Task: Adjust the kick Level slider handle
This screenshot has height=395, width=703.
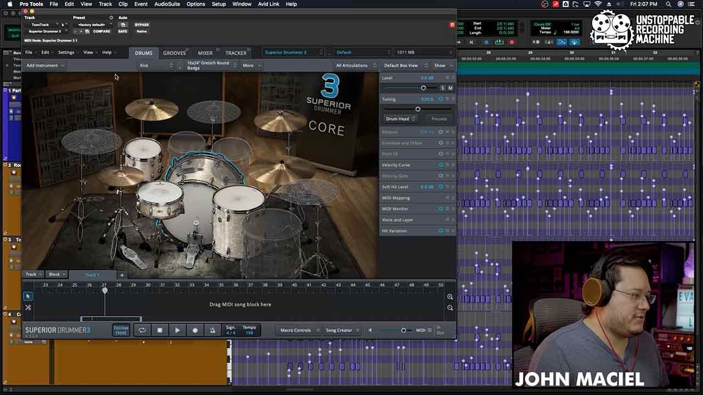Action: (x=423, y=88)
